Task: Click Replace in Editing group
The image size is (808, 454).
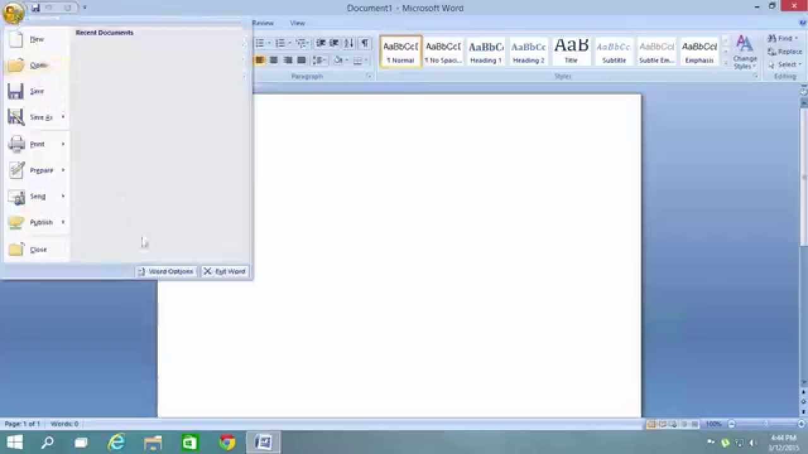Action: click(785, 52)
